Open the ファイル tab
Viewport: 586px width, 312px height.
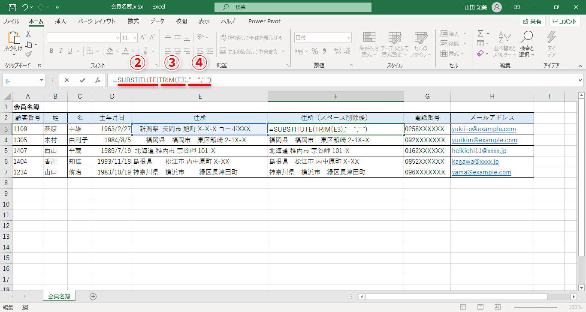point(11,21)
